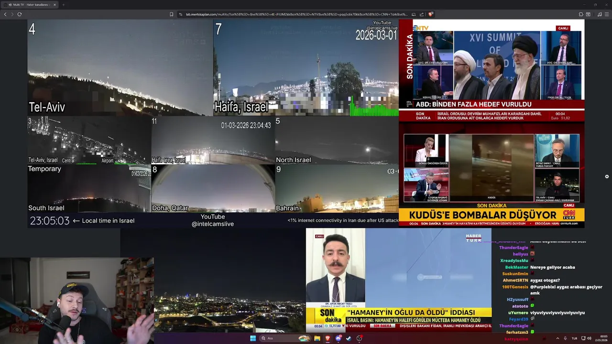Click the Tel-Aviv camera 4 feed
The height and width of the screenshot is (344, 612).
pos(120,68)
